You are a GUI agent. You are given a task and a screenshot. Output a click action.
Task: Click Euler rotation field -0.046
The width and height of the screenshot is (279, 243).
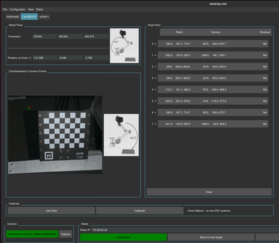(x=70, y=58)
